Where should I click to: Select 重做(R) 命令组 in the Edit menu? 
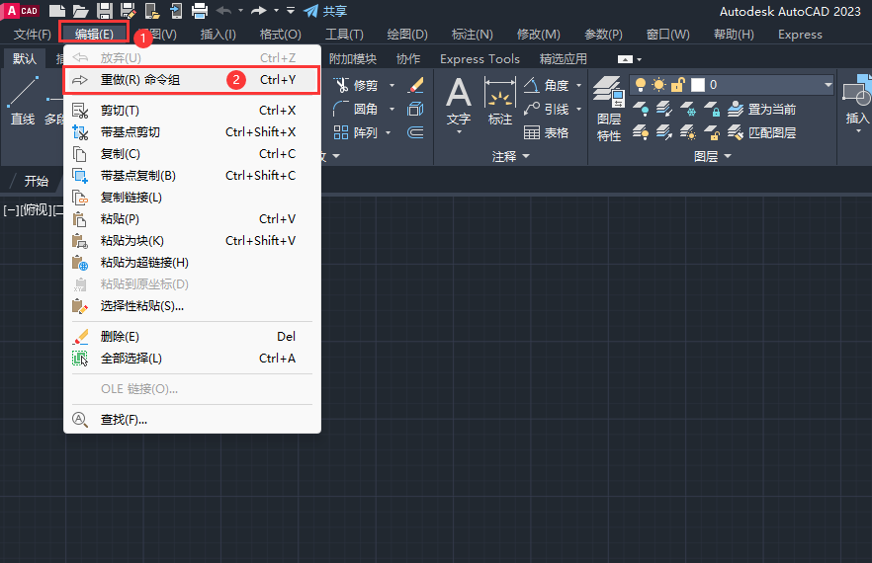coord(192,80)
